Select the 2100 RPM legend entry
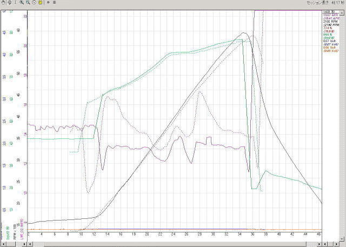Image resolution: width=346 pixels, height=247 pixels. pos(330,22)
